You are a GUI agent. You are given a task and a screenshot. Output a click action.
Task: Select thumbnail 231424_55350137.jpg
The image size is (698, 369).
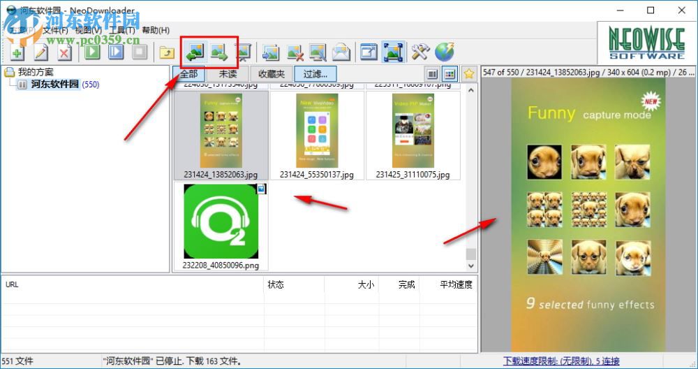point(317,136)
